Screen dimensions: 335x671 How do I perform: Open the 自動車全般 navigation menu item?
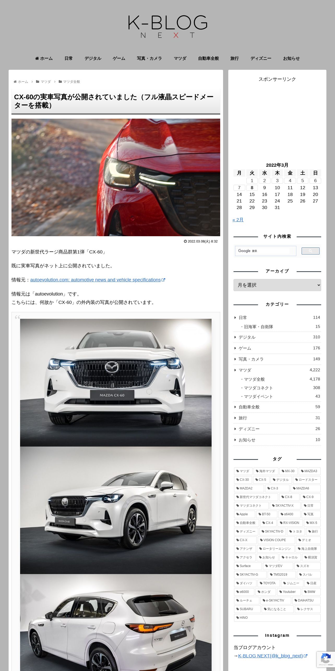[x=208, y=59]
